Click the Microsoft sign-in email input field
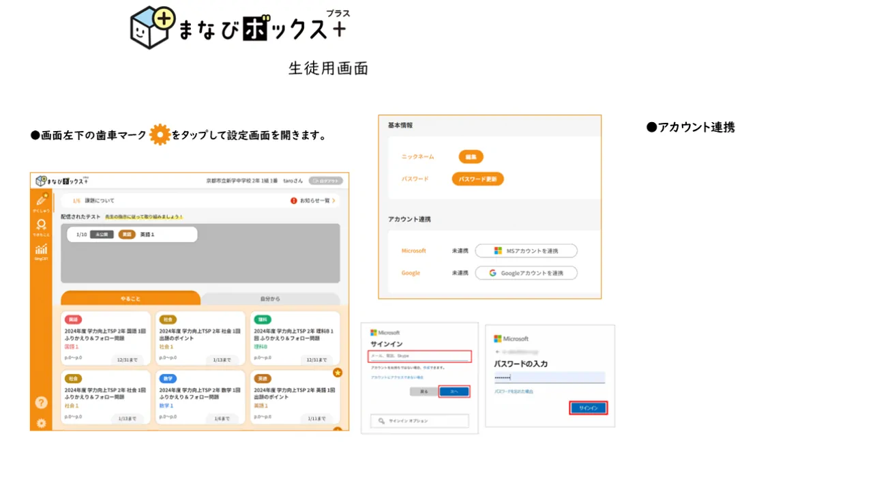 coord(419,356)
